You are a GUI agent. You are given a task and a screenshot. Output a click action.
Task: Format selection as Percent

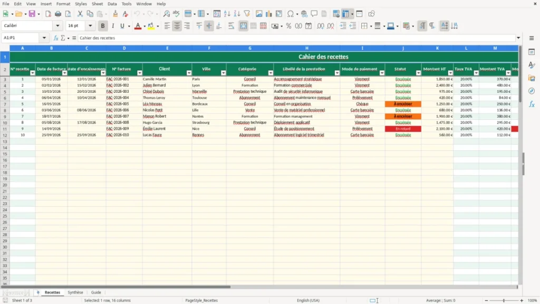288,26
